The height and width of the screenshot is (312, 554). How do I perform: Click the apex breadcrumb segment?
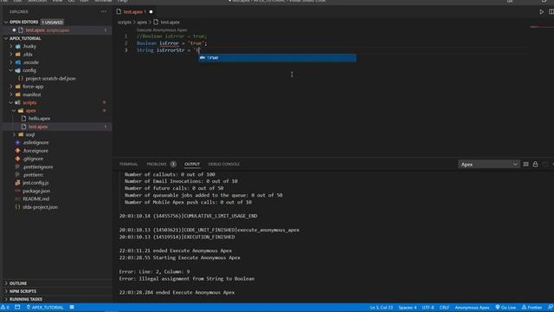(x=142, y=22)
